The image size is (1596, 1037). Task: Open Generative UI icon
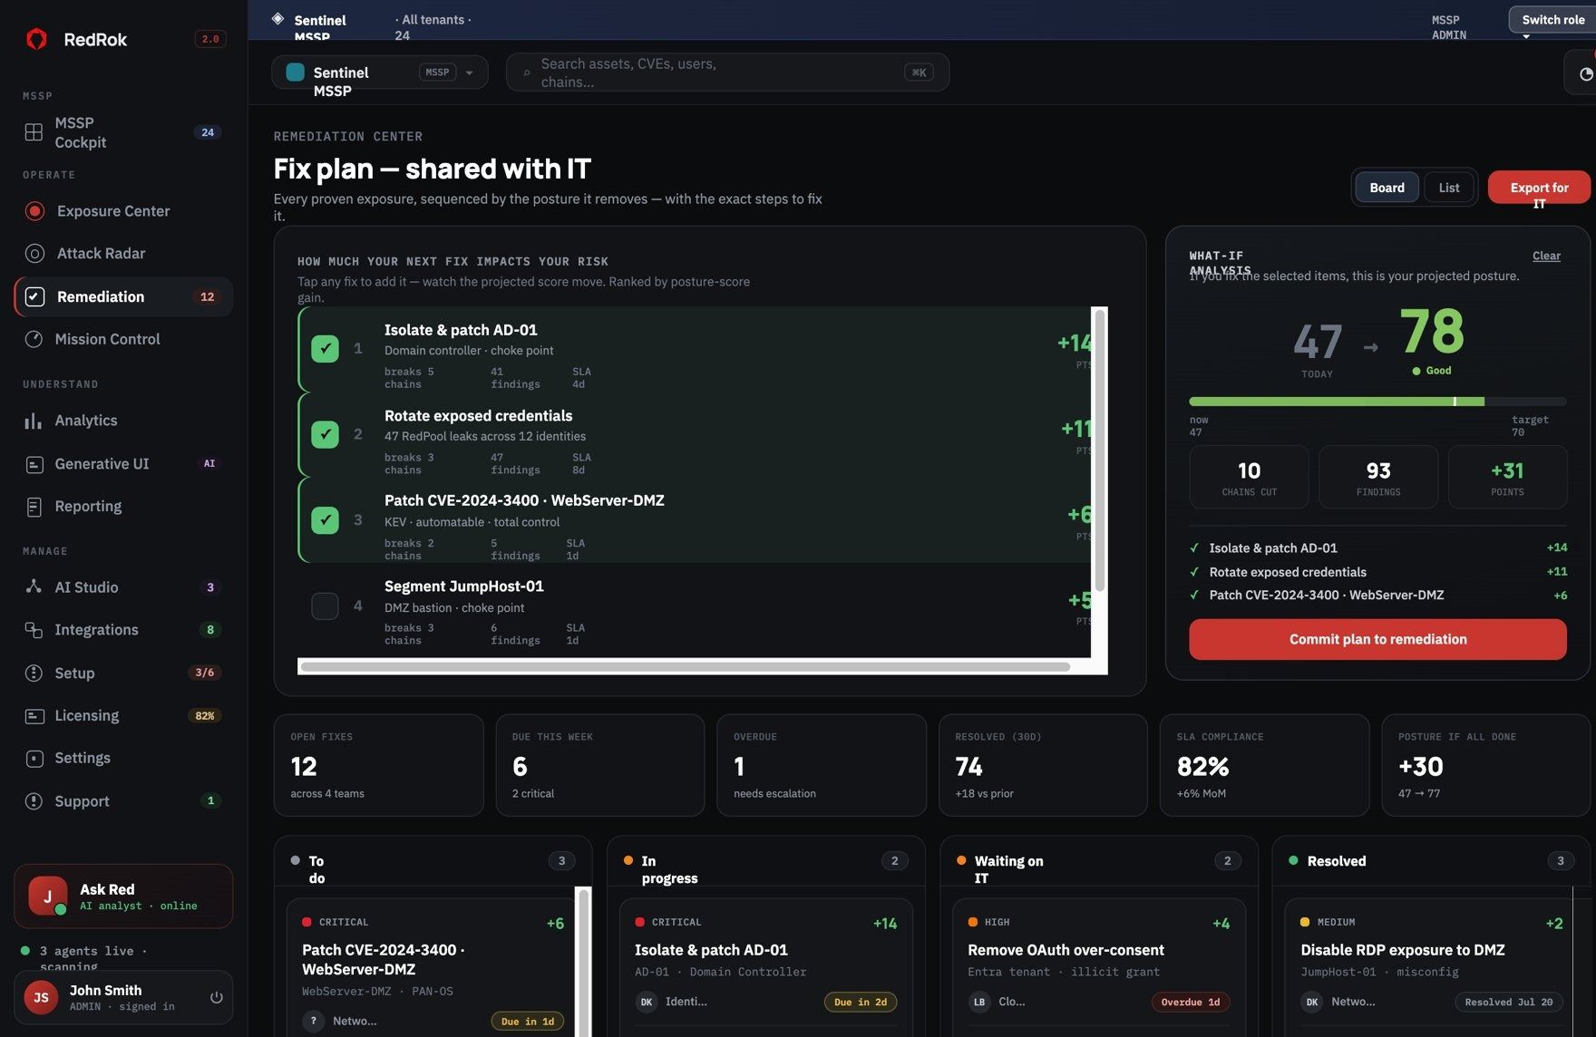coord(34,464)
